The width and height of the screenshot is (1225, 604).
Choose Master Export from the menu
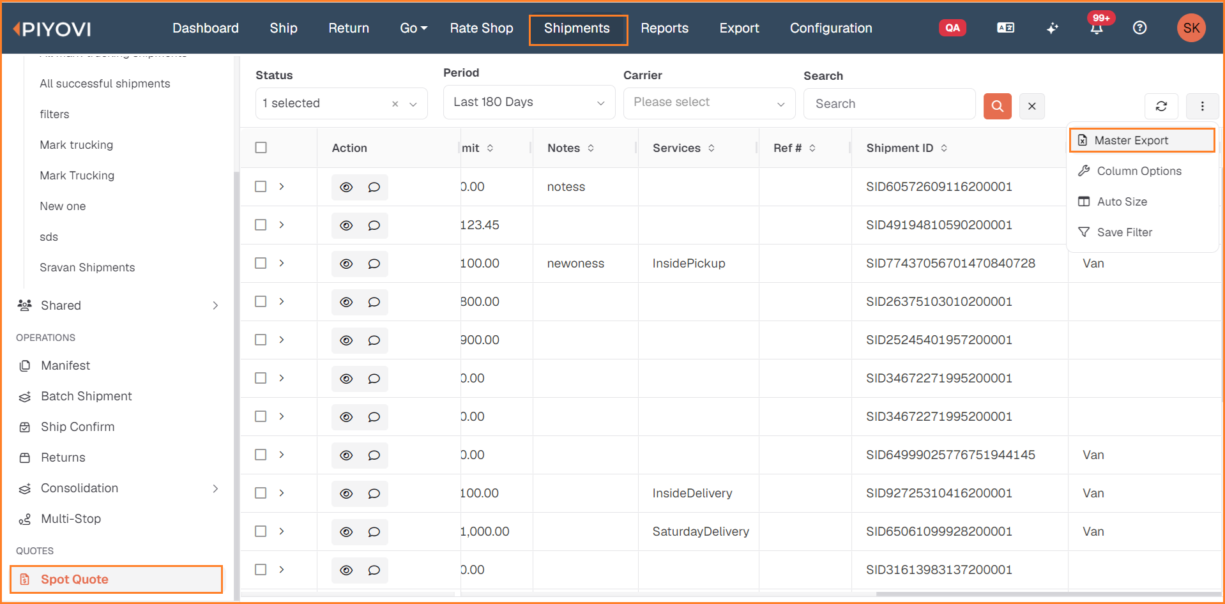coord(1142,140)
